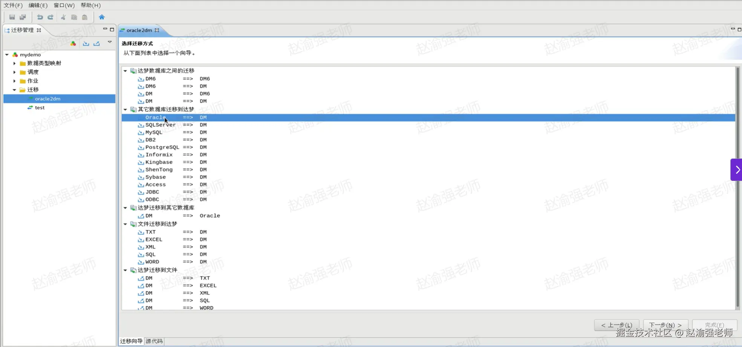Collapse the 其它数据库迁移到达梦 group
The height and width of the screenshot is (347, 742).
point(125,110)
